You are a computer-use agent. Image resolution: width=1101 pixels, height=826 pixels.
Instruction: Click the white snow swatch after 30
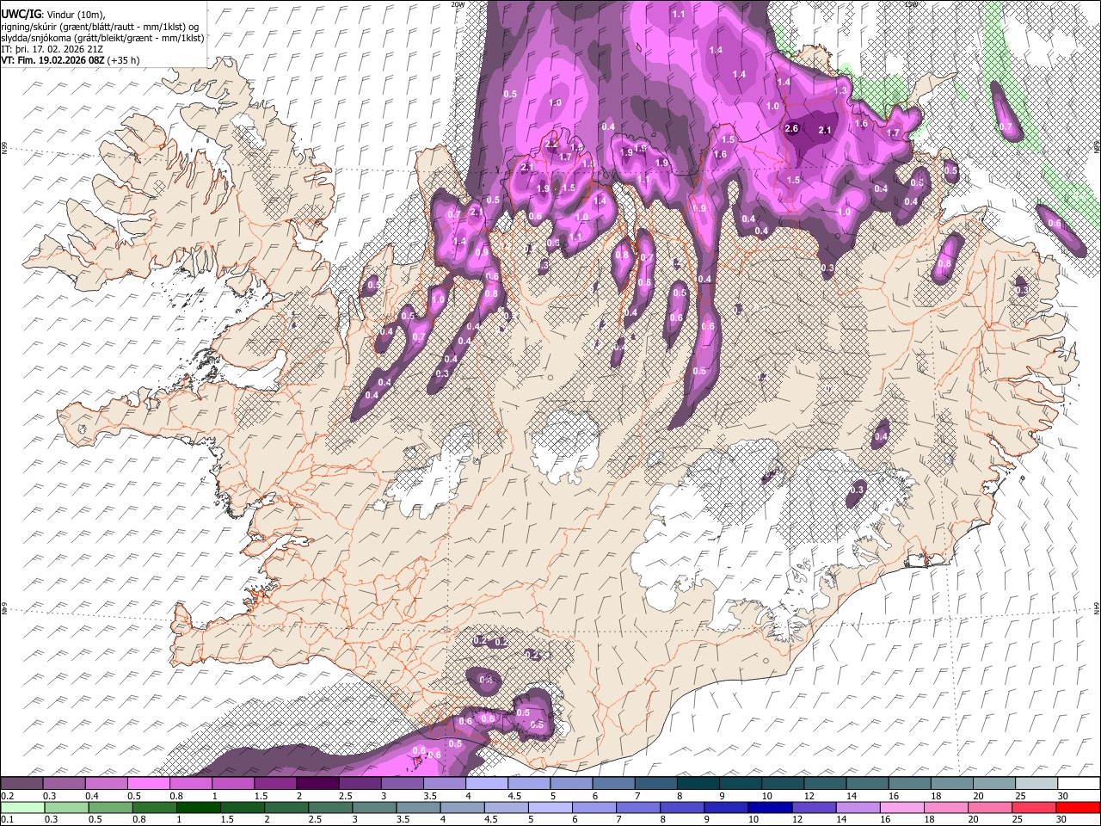tap(1079, 783)
